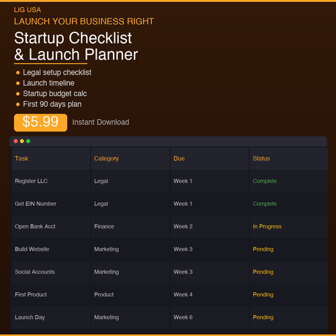Open the Build Website row
This screenshot has width=336, height=336.
point(170,249)
